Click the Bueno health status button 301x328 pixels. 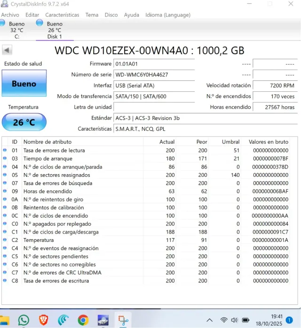coord(24,83)
